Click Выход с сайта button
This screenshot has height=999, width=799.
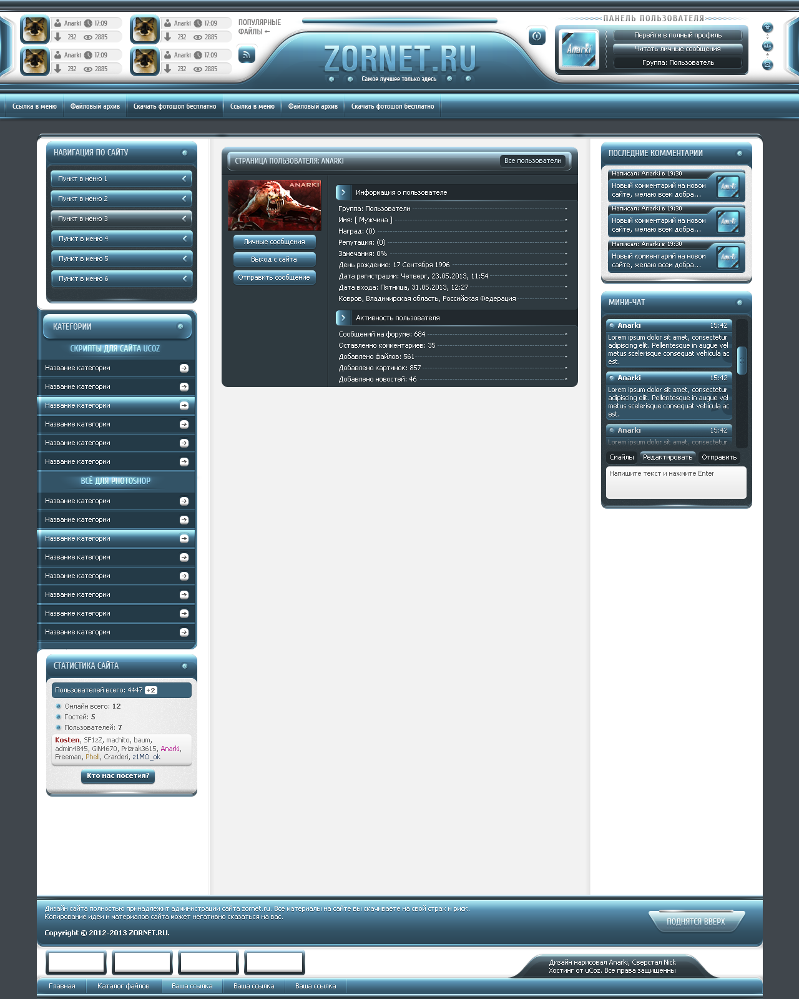275,259
